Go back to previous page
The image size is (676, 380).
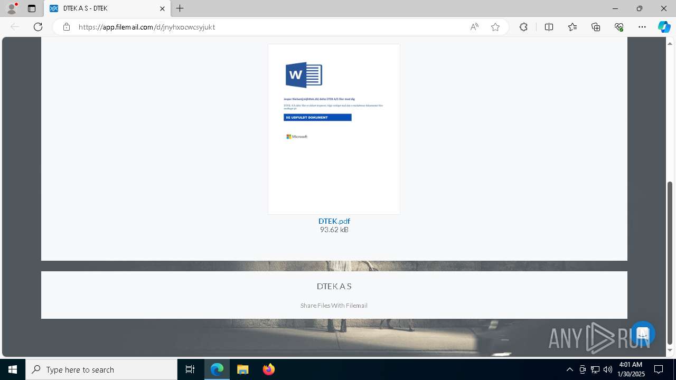[x=15, y=27]
